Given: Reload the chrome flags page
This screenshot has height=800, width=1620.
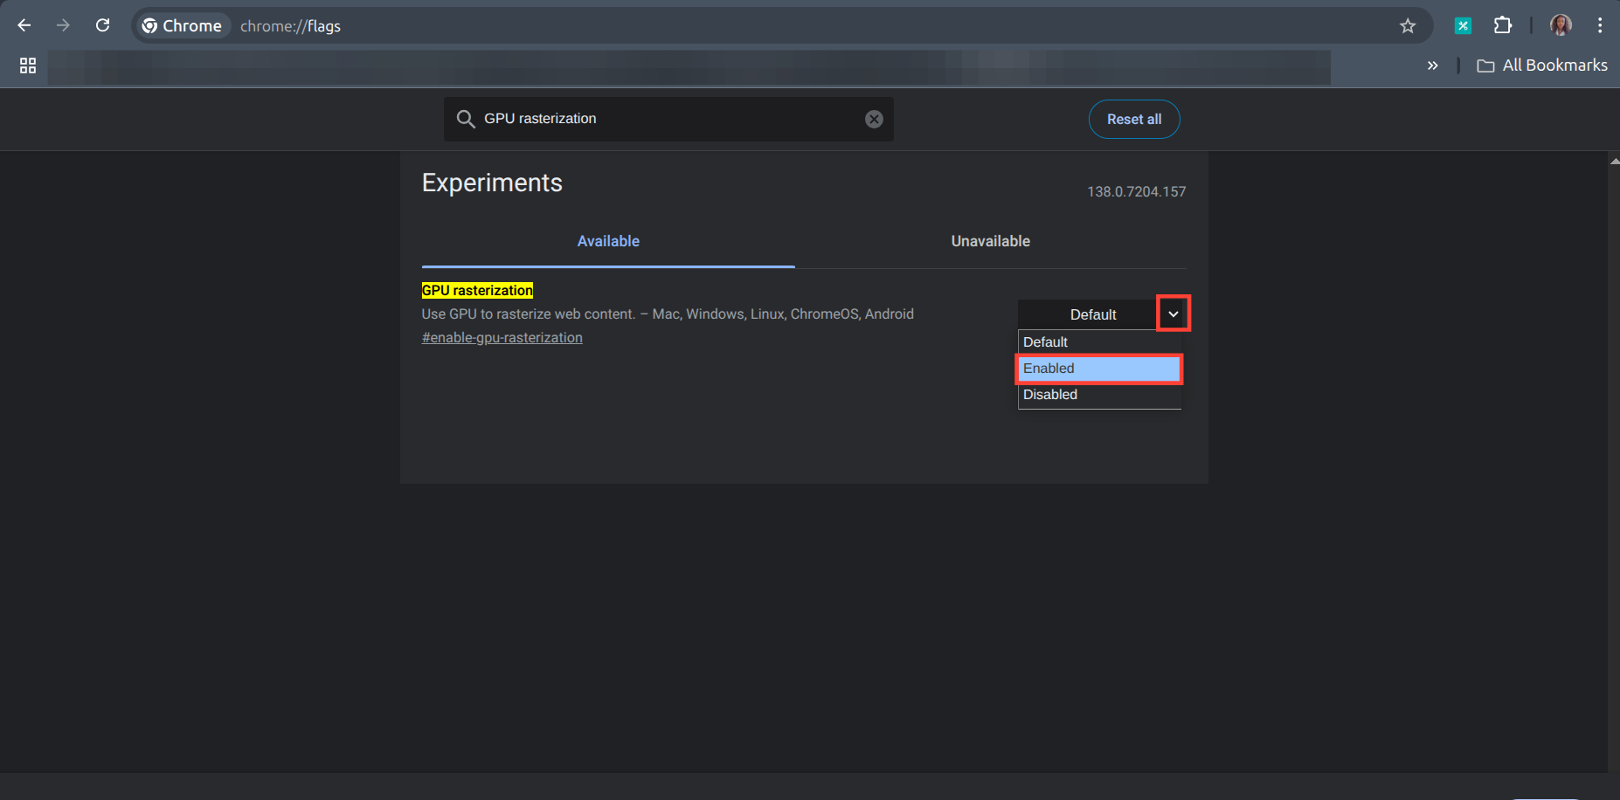Looking at the screenshot, I should pyautogui.click(x=102, y=25).
